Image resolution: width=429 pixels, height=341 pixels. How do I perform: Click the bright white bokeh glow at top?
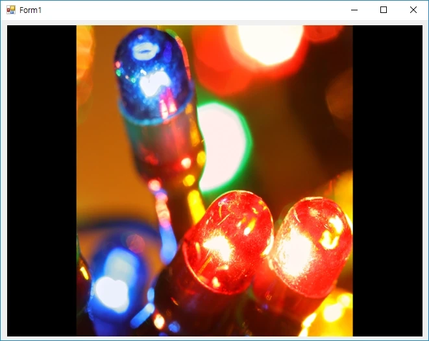pyautogui.click(x=269, y=44)
